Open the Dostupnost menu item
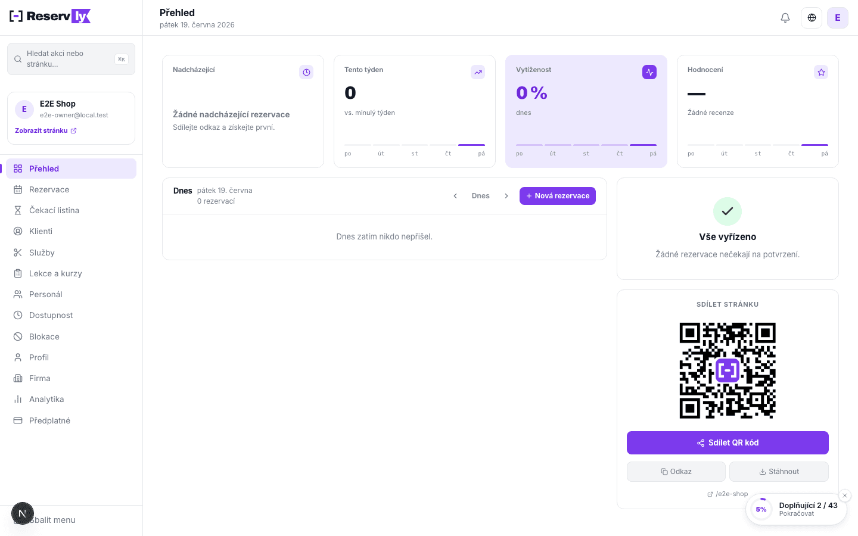The height and width of the screenshot is (536, 858). [71, 315]
